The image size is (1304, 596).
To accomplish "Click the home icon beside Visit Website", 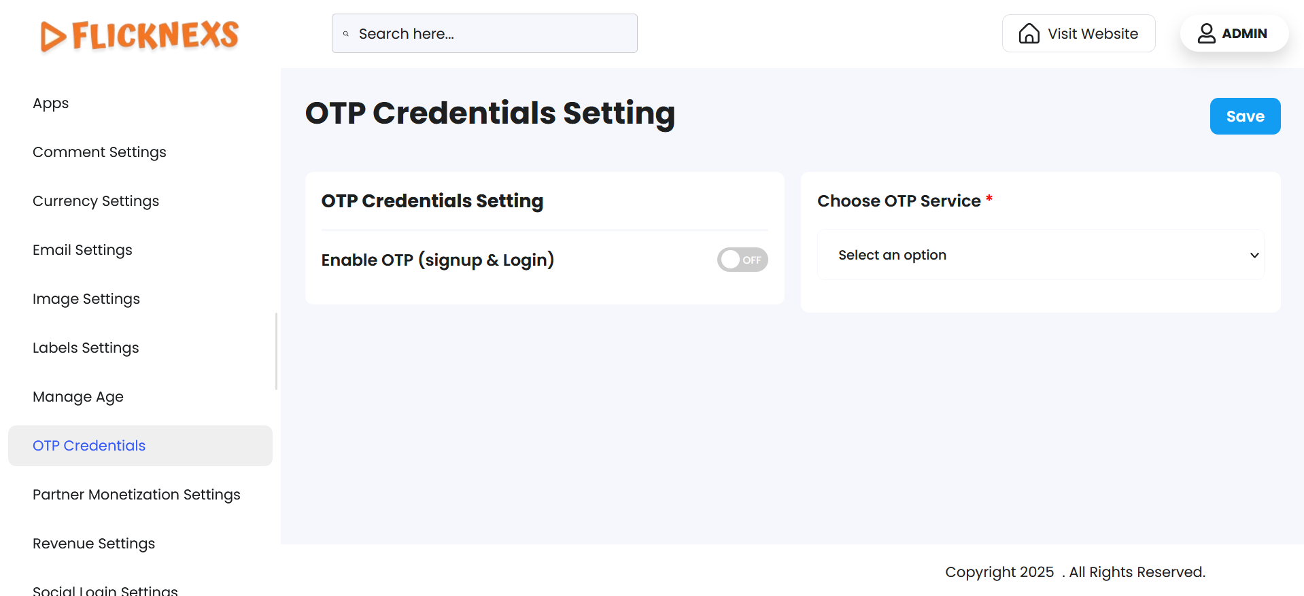I will click(1029, 33).
